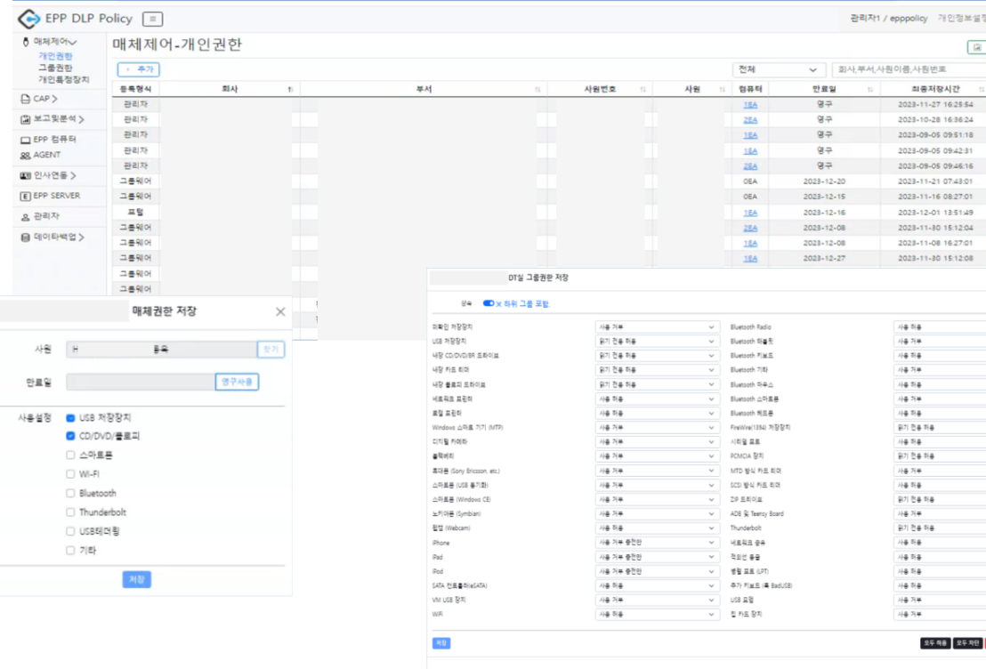Click the 영구사용 button beside 만료일
Screen dimensions: 986x669
point(237,383)
